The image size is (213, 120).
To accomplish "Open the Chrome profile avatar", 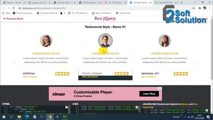I will (x=205, y=8).
